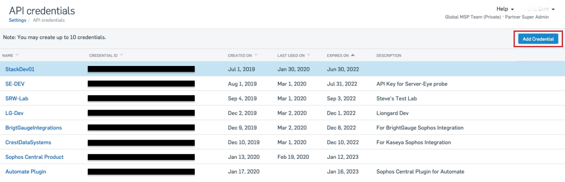Click the BrigtGaugeIntegrations credential link
Viewport: 565px width, 182px height.
coord(33,128)
